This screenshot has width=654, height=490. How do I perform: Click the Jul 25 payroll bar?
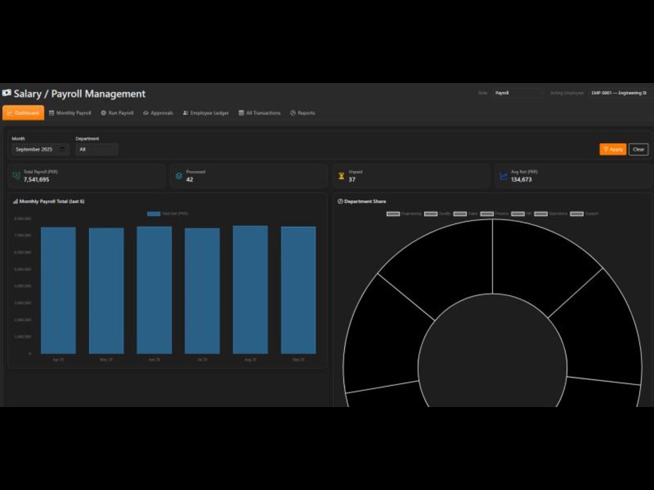[x=202, y=291]
